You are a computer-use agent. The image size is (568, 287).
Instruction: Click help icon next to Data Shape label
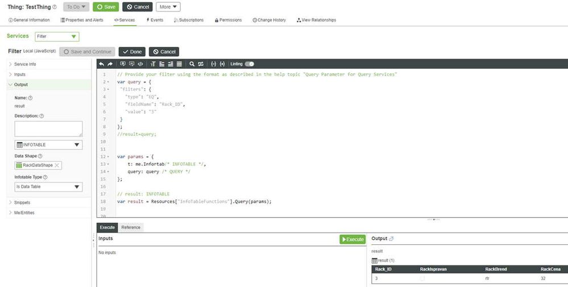click(40, 156)
